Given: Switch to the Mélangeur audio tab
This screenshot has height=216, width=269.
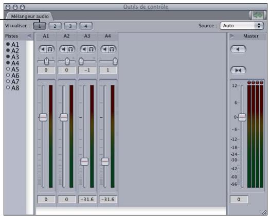Looking at the screenshot, I should pos(30,16).
